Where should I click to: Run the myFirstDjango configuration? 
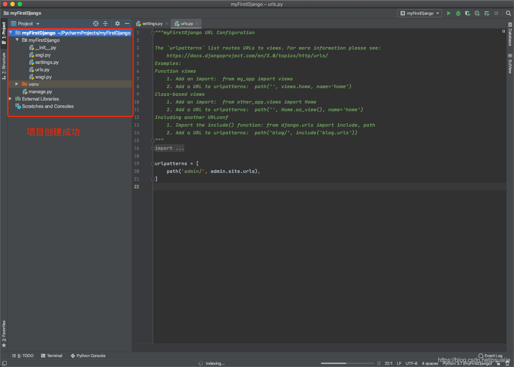(x=449, y=13)
